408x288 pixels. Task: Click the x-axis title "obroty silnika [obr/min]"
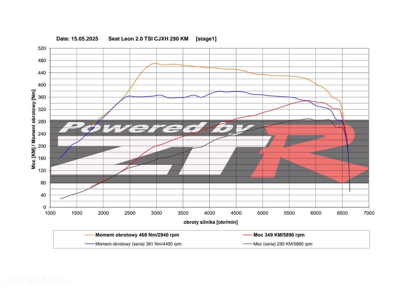pyautogui.click(x=211, y=222)
